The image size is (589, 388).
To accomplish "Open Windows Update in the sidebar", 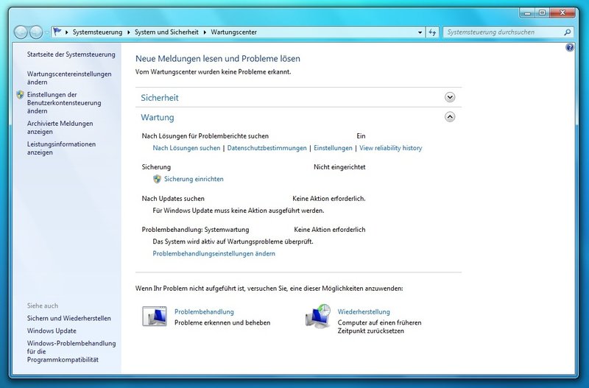I will (x=52, y=331).
